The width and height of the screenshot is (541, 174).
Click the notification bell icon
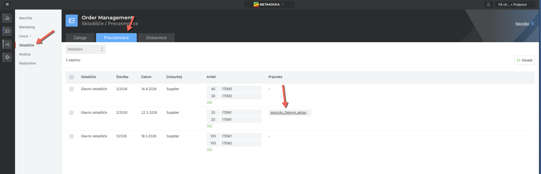point(488,5)
